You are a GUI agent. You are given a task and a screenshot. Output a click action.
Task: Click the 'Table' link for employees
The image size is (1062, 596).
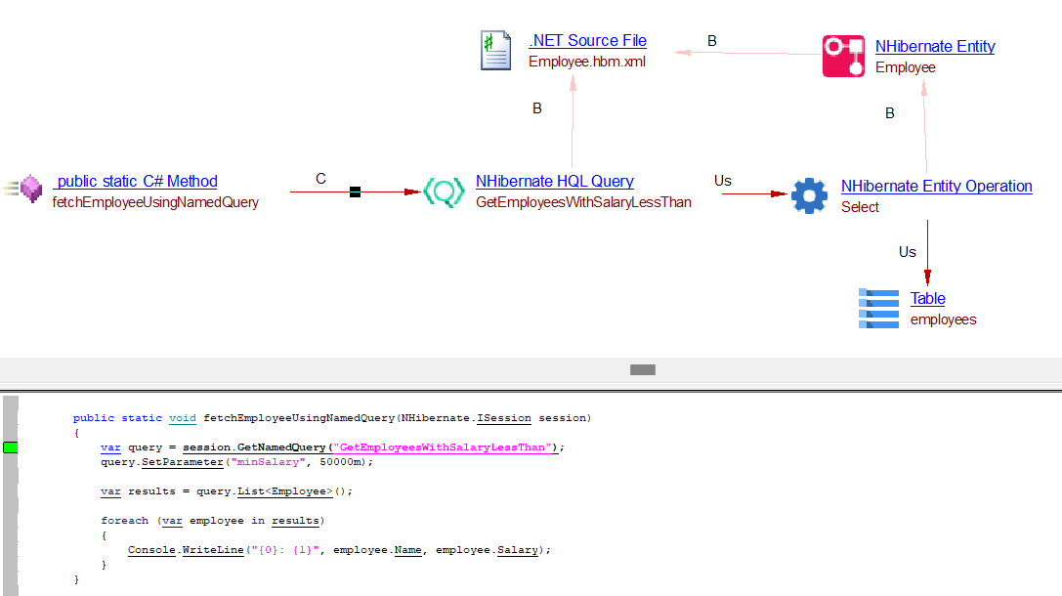[927, 299]
